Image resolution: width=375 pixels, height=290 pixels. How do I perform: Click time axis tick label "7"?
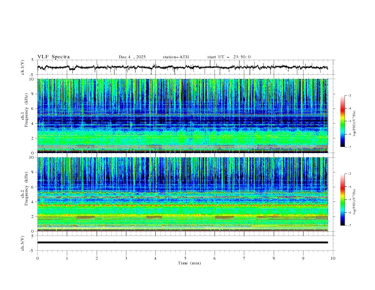pyautogui.click(x=244, y=258)
